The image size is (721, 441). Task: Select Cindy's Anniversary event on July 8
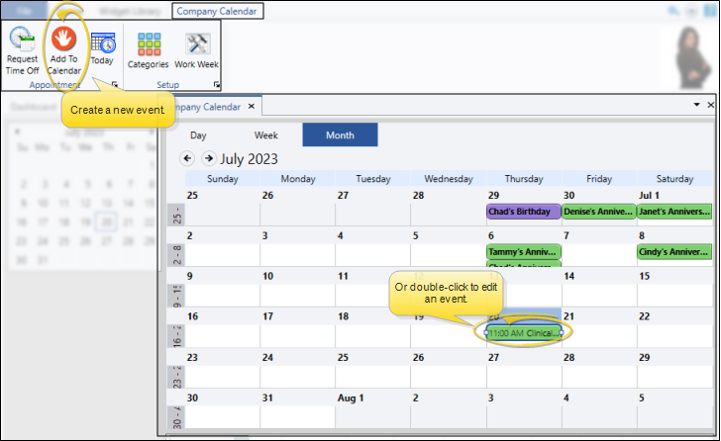point(674,251)
